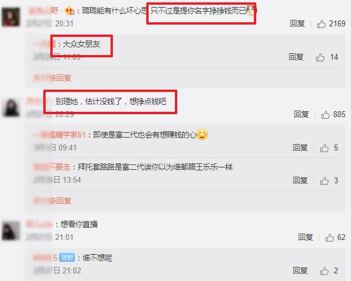The height and width of the screenshot is (281, 351).
Task: Reply to 想看你直播 comment at 21:01
Action: tap(305, 237)
